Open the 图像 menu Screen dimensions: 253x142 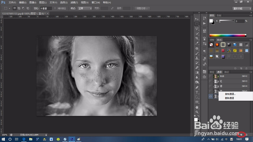[x=33, y=3]
